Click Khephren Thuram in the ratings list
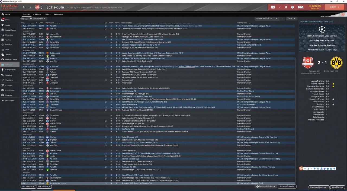 coord(317,99)
